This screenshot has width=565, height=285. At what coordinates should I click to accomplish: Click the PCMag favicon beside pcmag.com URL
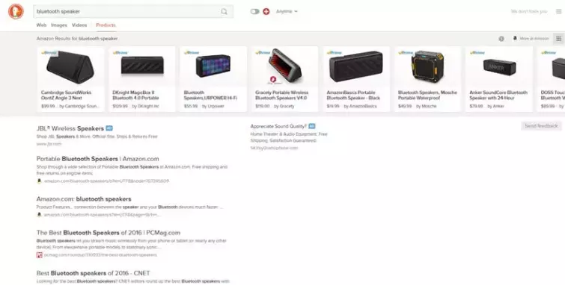click(39, 255)
